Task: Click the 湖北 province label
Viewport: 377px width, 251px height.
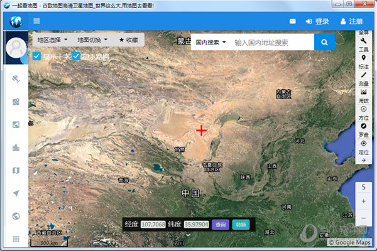Action: coord(270,232)
